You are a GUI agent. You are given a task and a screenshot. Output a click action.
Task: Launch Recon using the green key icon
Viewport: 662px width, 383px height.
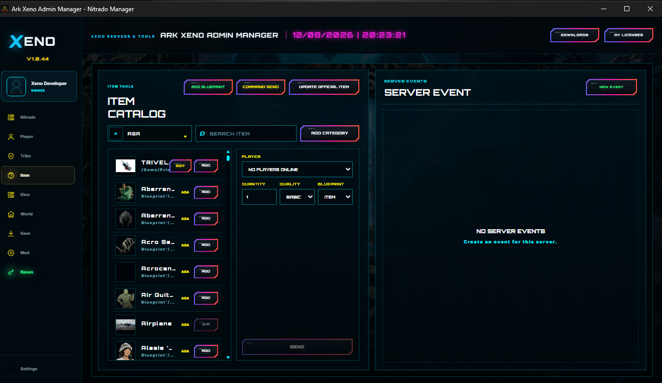click(x=11, y=272)
